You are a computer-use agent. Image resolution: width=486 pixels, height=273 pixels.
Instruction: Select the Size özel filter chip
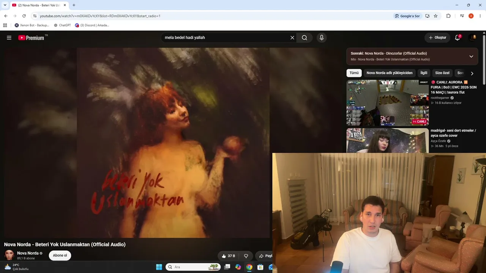(442, 73)
